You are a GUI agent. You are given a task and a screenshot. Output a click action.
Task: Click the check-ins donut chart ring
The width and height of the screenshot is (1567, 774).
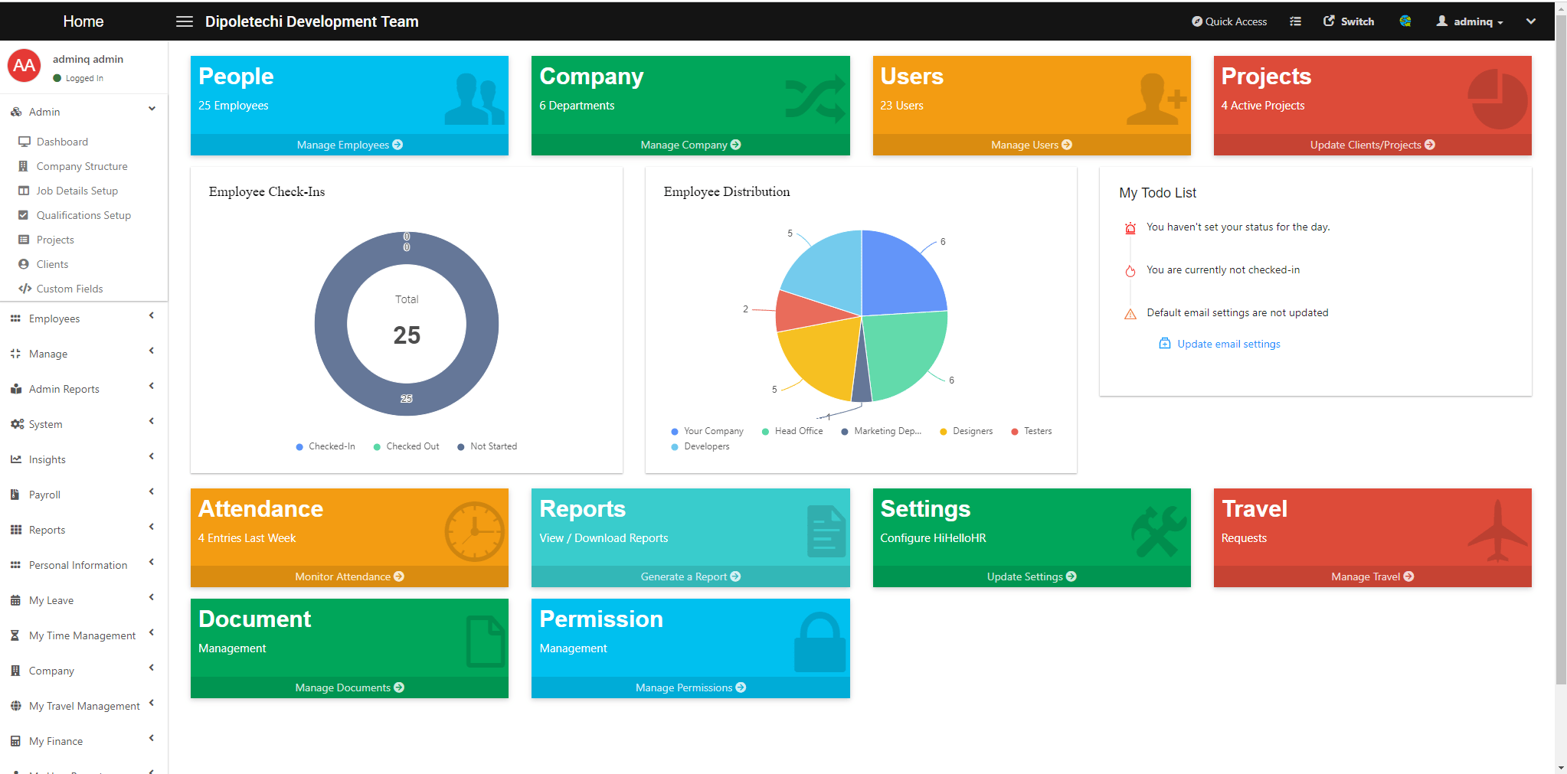331,324
